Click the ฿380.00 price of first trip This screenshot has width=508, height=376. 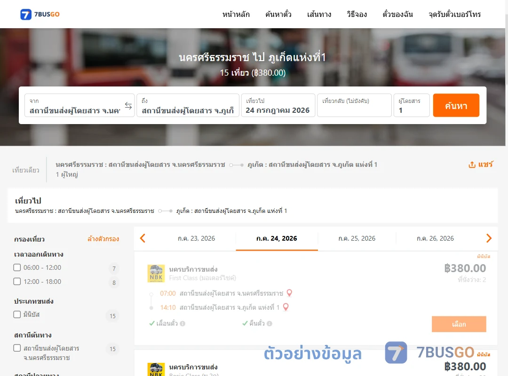coord(465,268)
